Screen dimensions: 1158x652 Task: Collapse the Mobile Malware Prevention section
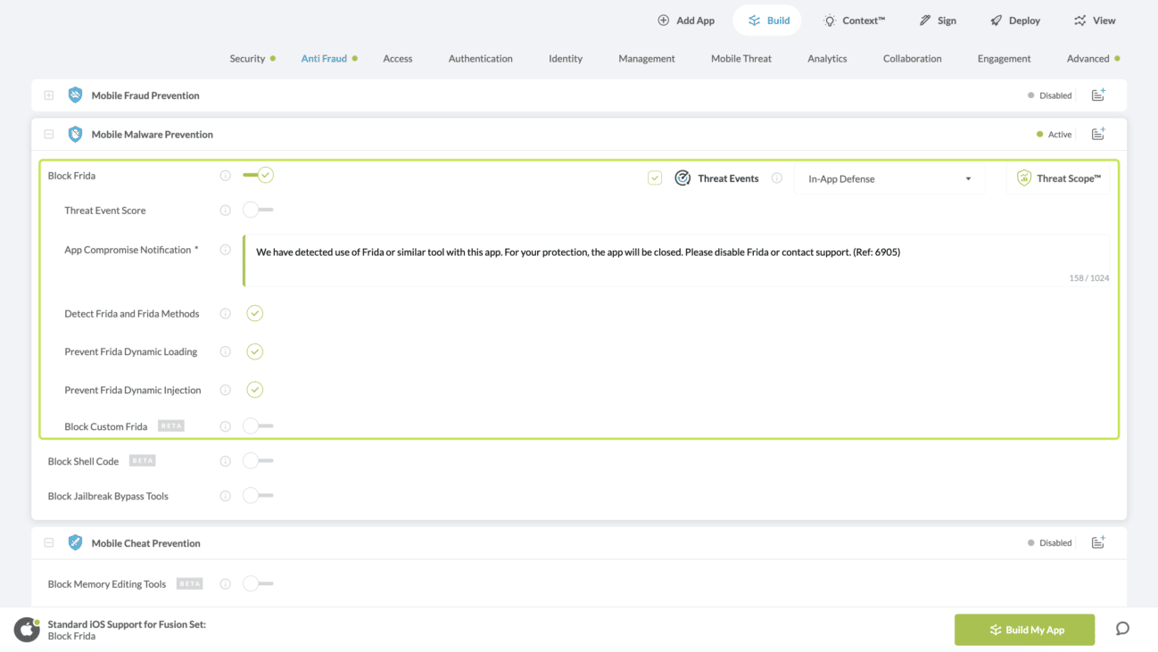click(x=49, y=135)
